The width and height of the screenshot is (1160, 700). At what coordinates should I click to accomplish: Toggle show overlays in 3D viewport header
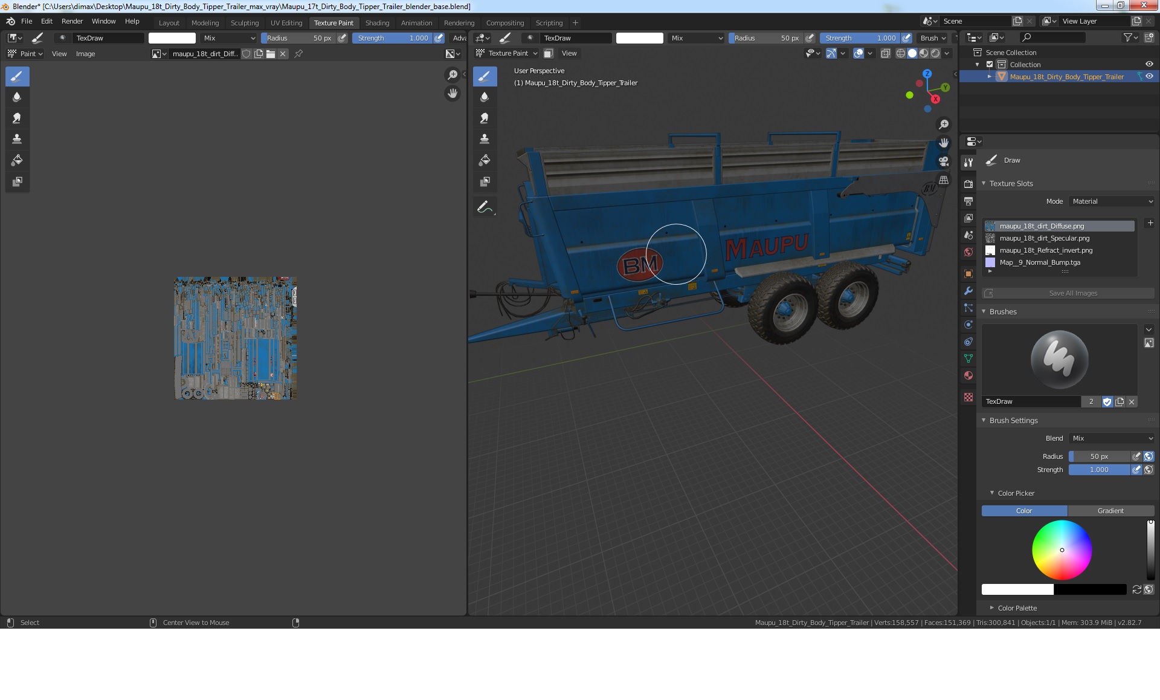(x=859, y=54)
